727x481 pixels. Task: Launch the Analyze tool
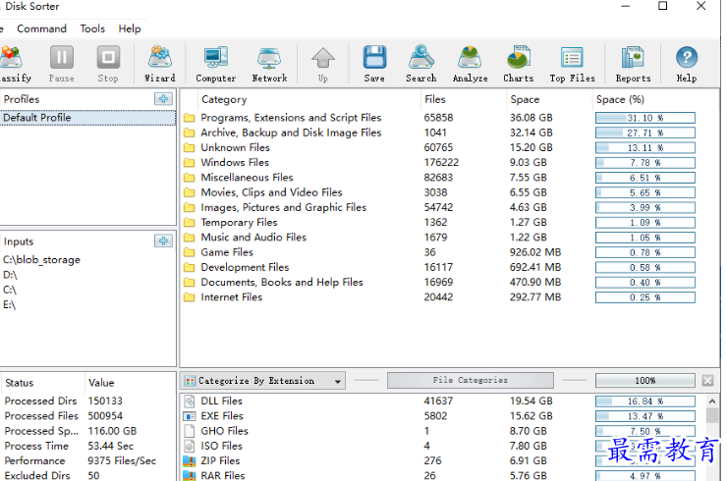coord(470,64)
